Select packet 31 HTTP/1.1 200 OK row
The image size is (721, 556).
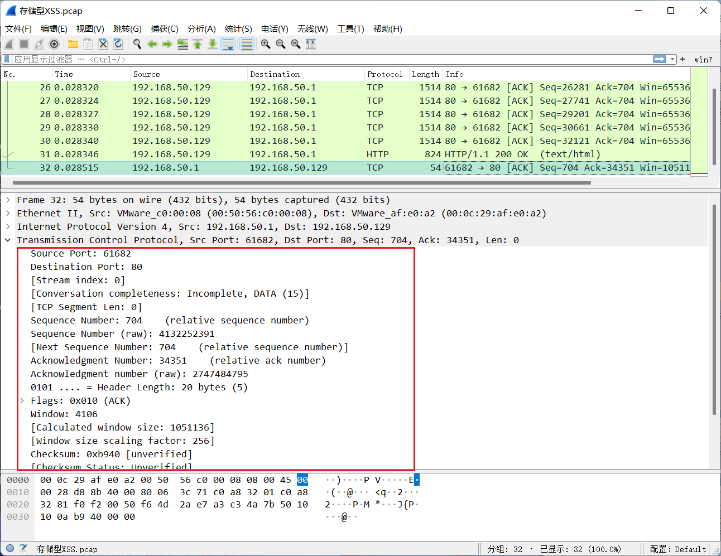click(x=346, y=154)
